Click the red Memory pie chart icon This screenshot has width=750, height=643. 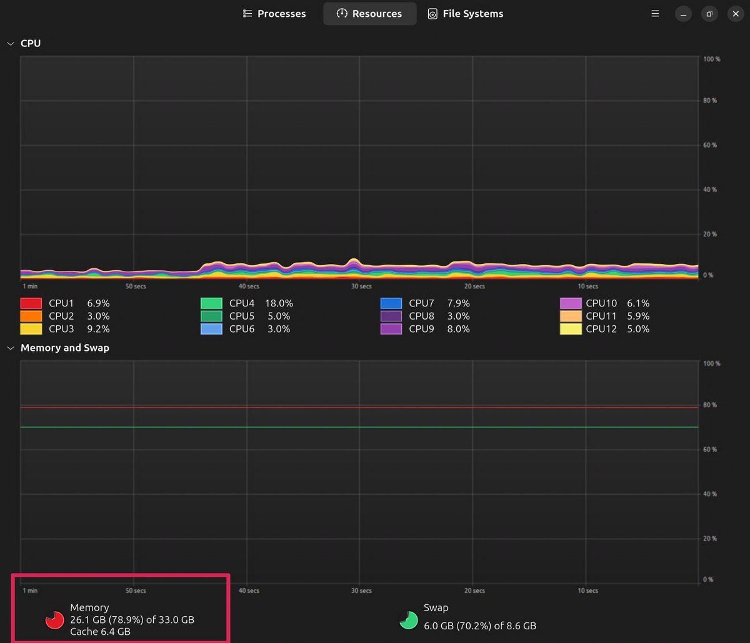tap(55, 620)
